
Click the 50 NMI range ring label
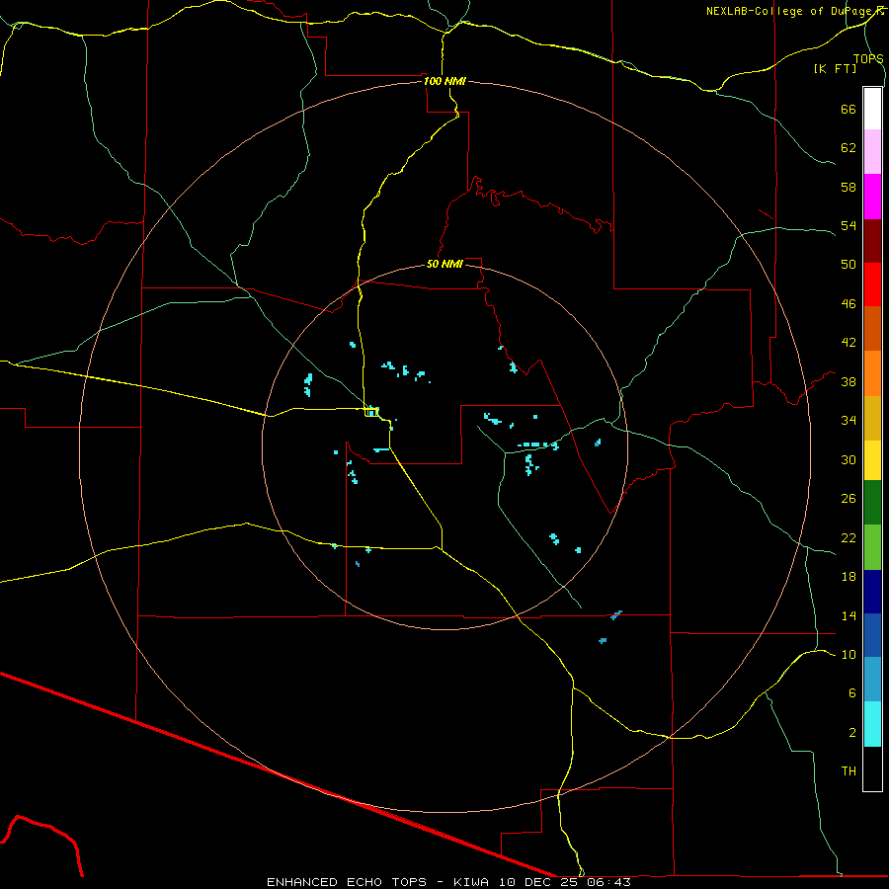point(444,264)
